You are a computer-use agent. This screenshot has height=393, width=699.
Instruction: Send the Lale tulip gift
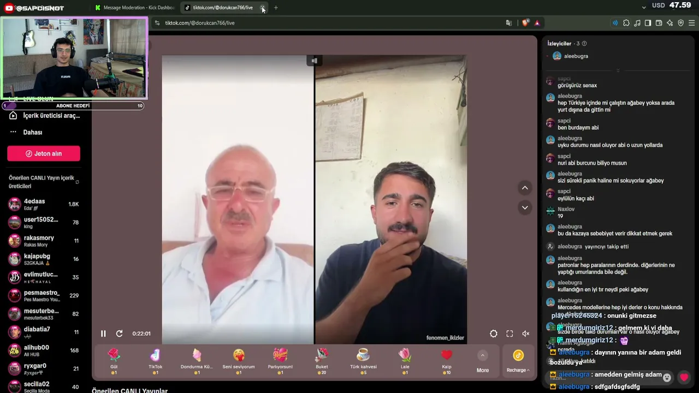(x=405, y=361)
